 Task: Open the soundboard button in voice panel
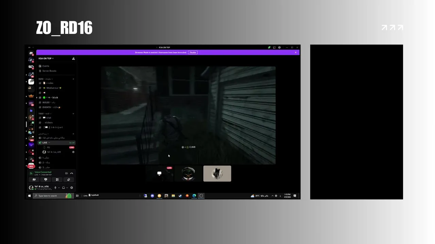click(69, 180)
